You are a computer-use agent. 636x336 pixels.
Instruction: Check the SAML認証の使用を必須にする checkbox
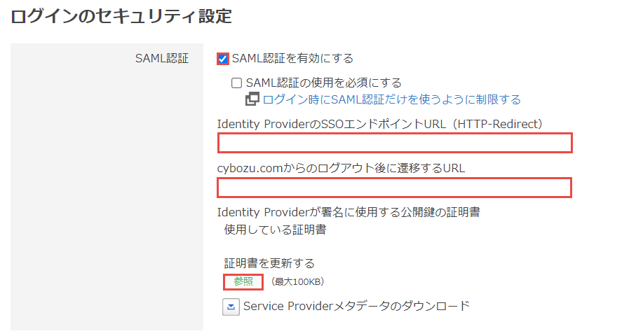pos(237,83)
